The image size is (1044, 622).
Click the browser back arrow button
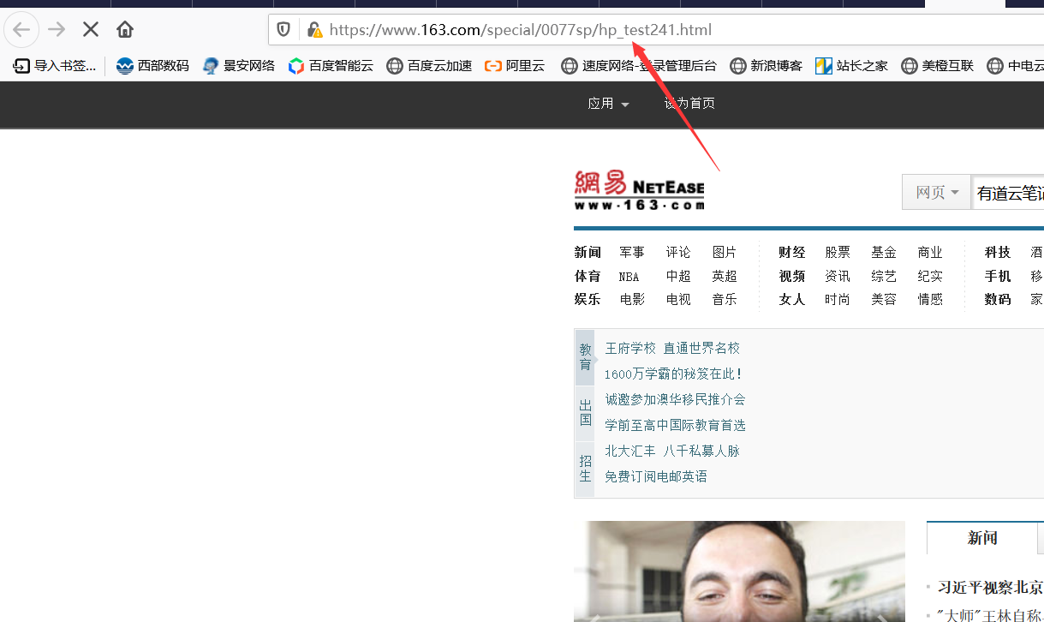point(21,30)
